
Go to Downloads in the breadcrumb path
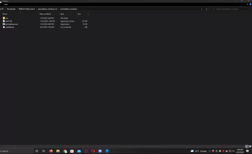tap(11, 9)
